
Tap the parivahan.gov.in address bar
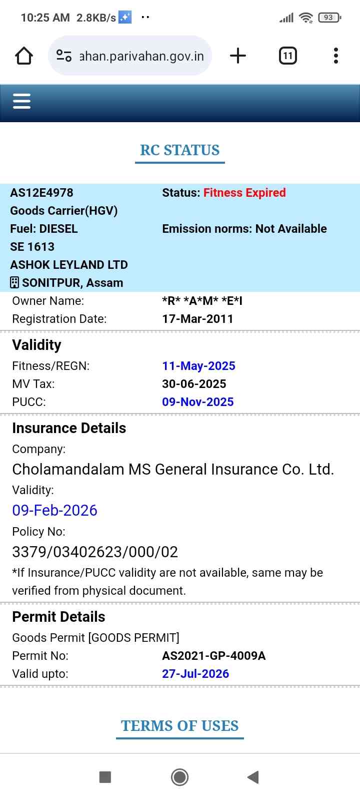(x=141, y=56)
